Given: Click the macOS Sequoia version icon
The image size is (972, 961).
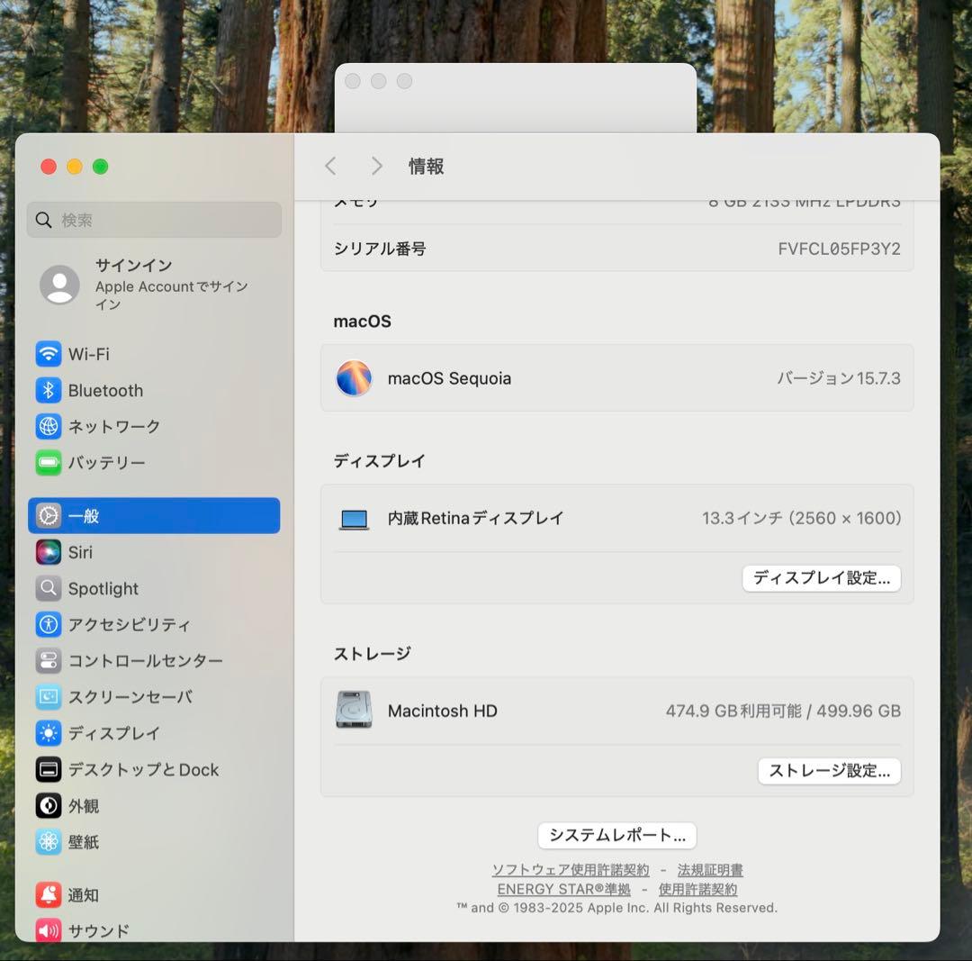Looking at the screenshot, I should click(354, 378).
